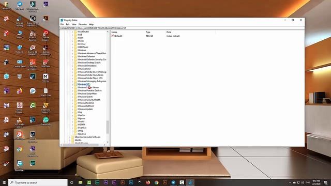Click the VLC media player desktop icon
This screenshot has height=186, width=331.
pyautogui.click(x=20, y=123)
